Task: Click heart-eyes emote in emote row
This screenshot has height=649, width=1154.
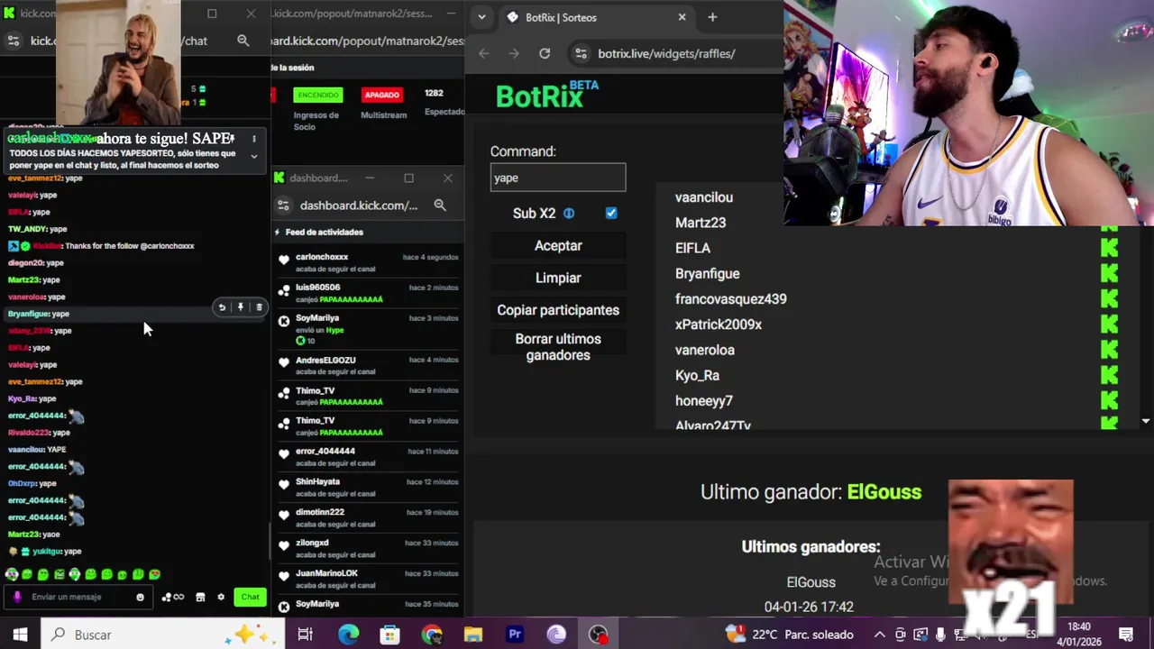Action: pyautogui.click(x=155, y=574)
